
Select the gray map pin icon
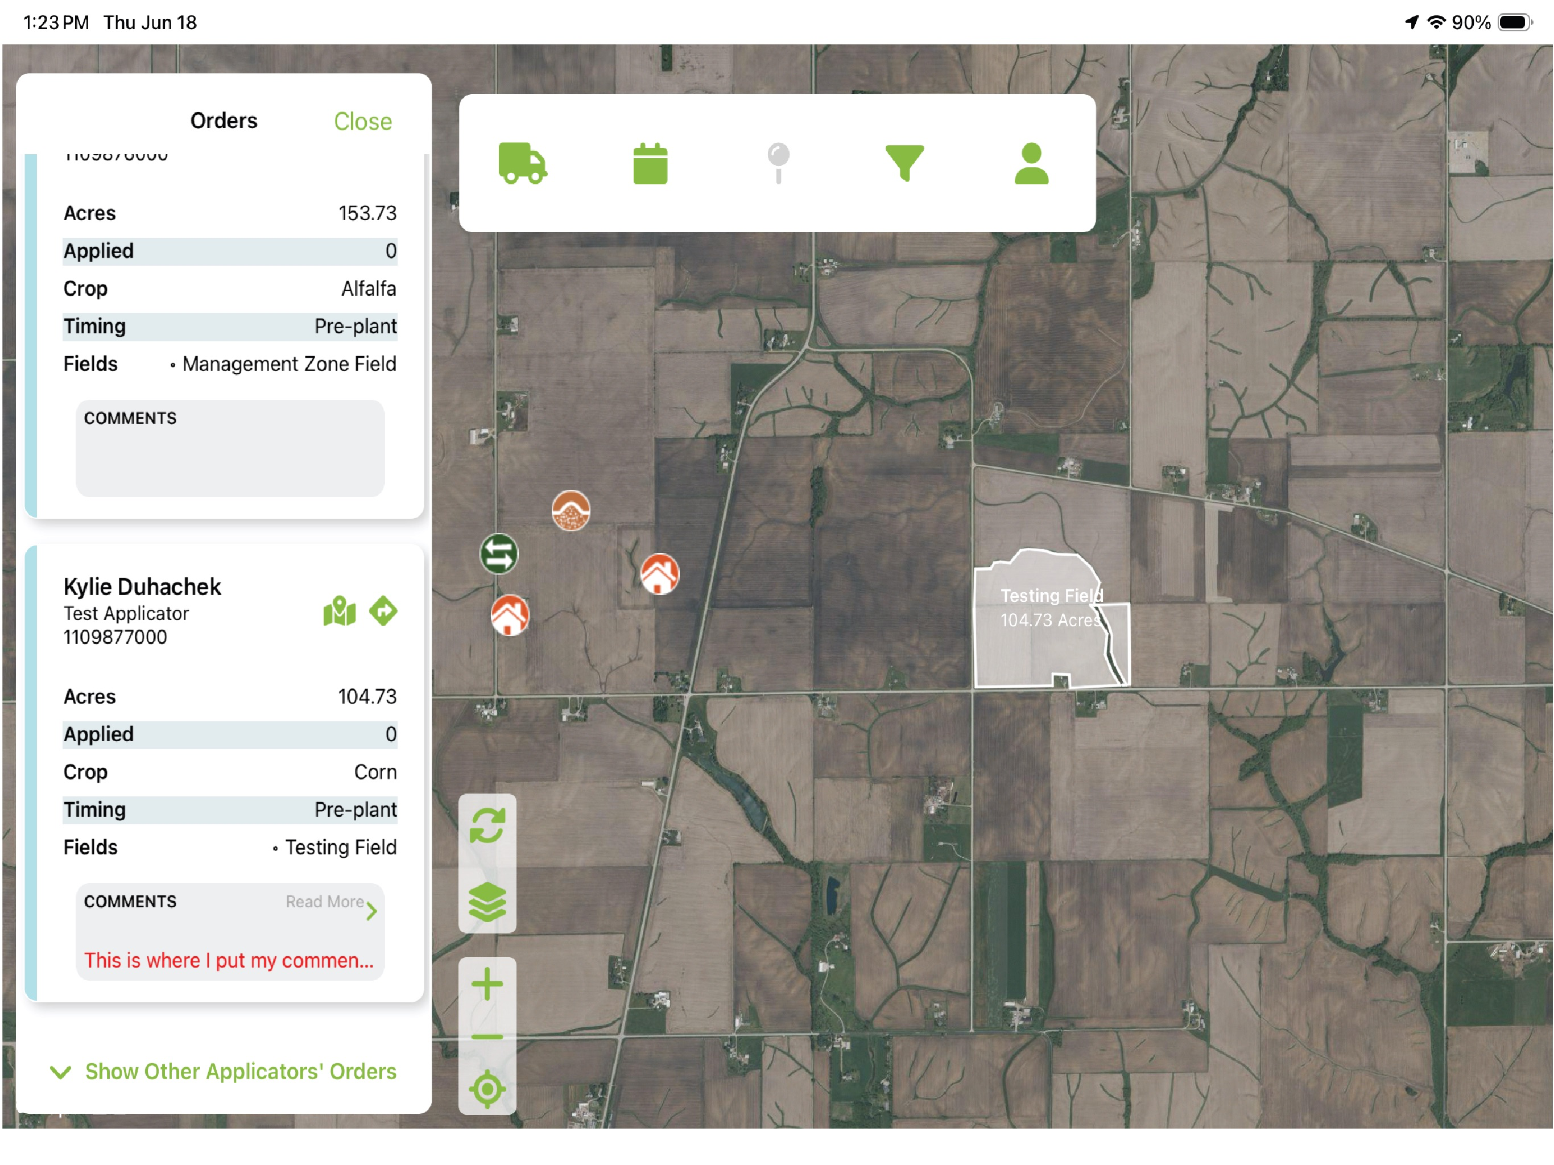[x=778, y=163]
